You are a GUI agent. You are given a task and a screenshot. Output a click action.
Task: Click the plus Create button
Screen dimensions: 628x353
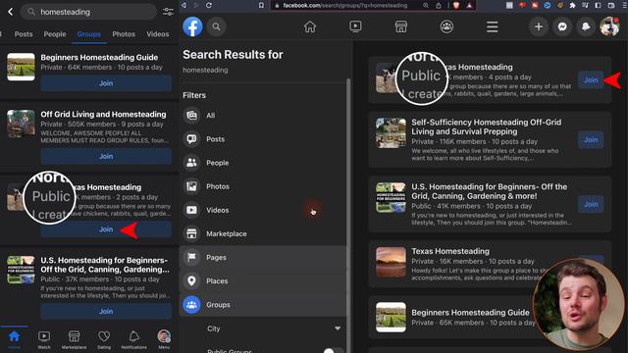539,26
